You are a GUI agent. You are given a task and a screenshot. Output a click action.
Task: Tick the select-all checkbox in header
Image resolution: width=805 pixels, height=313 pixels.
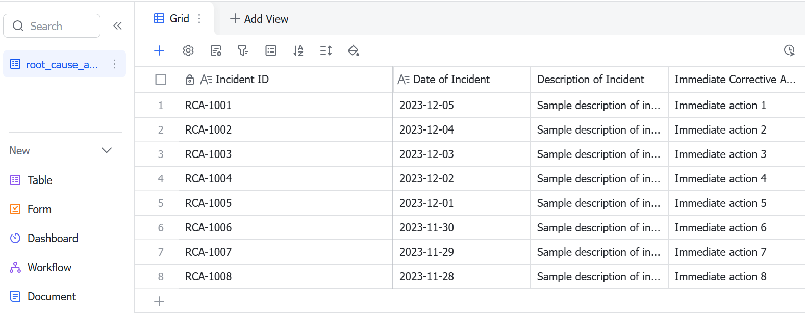161,80
